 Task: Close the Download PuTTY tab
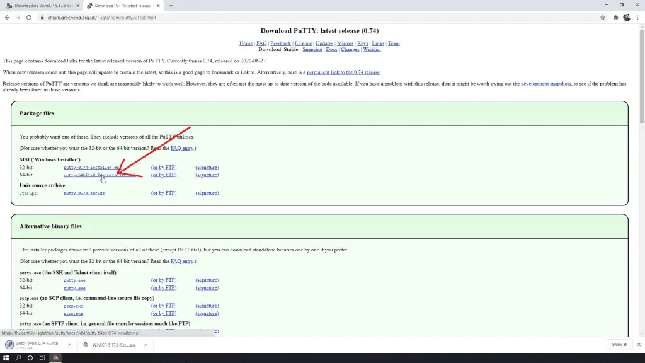(x=158, y=6)
